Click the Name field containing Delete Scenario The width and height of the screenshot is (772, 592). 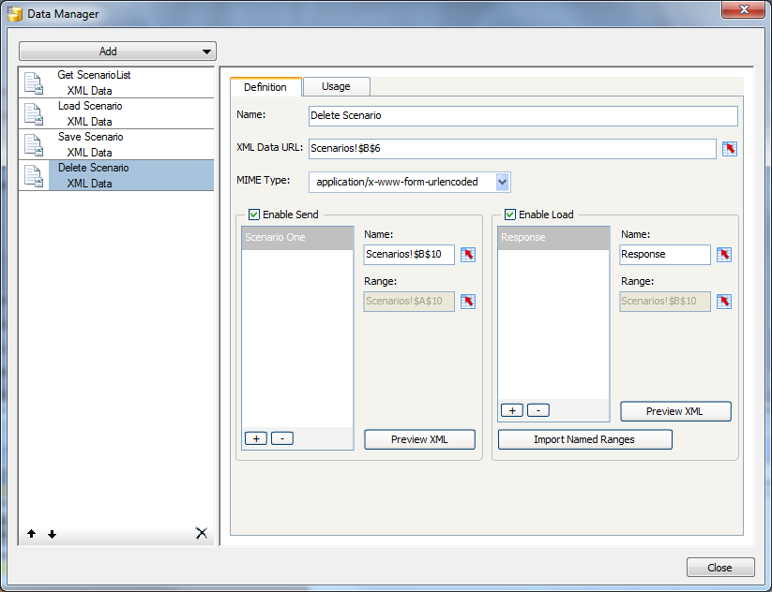pos(522,115)
